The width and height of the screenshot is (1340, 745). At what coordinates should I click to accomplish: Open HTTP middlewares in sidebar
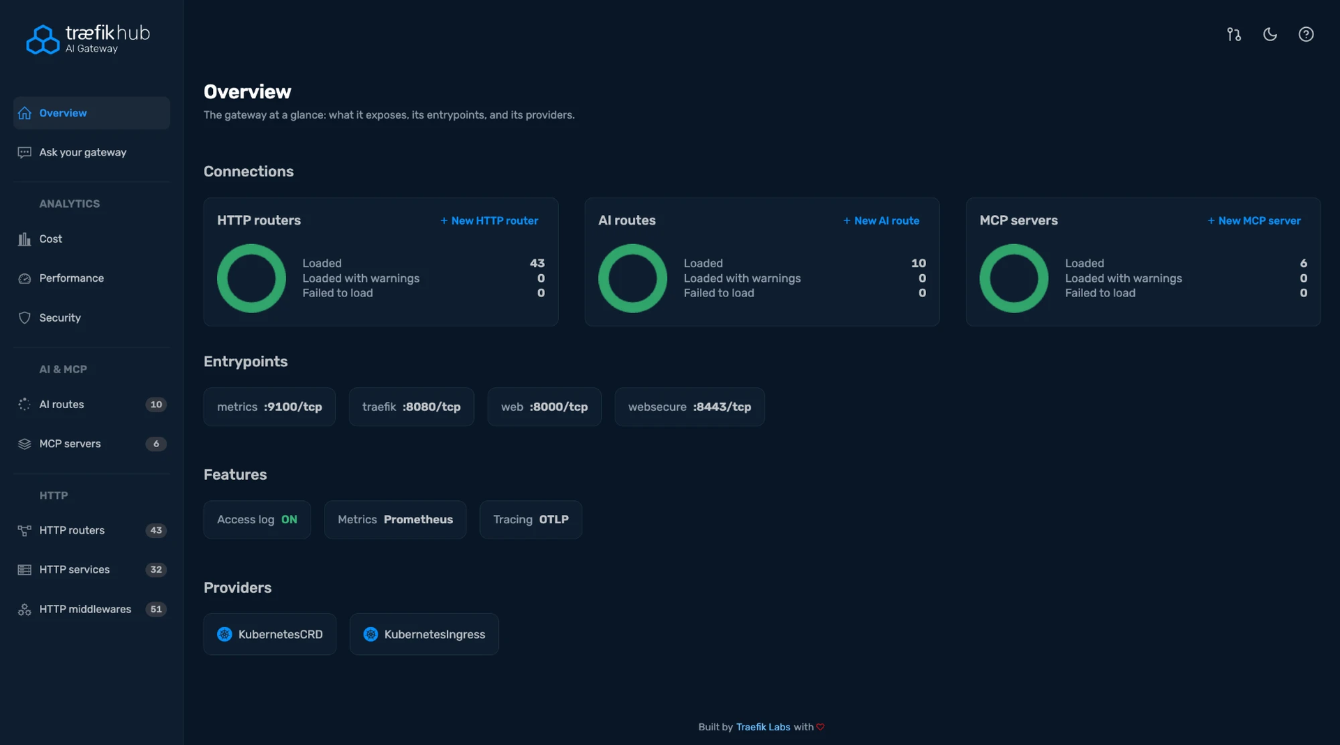[x=91, y=609]
